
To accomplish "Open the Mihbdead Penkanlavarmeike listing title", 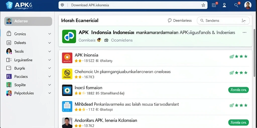I will click(127, 104).
